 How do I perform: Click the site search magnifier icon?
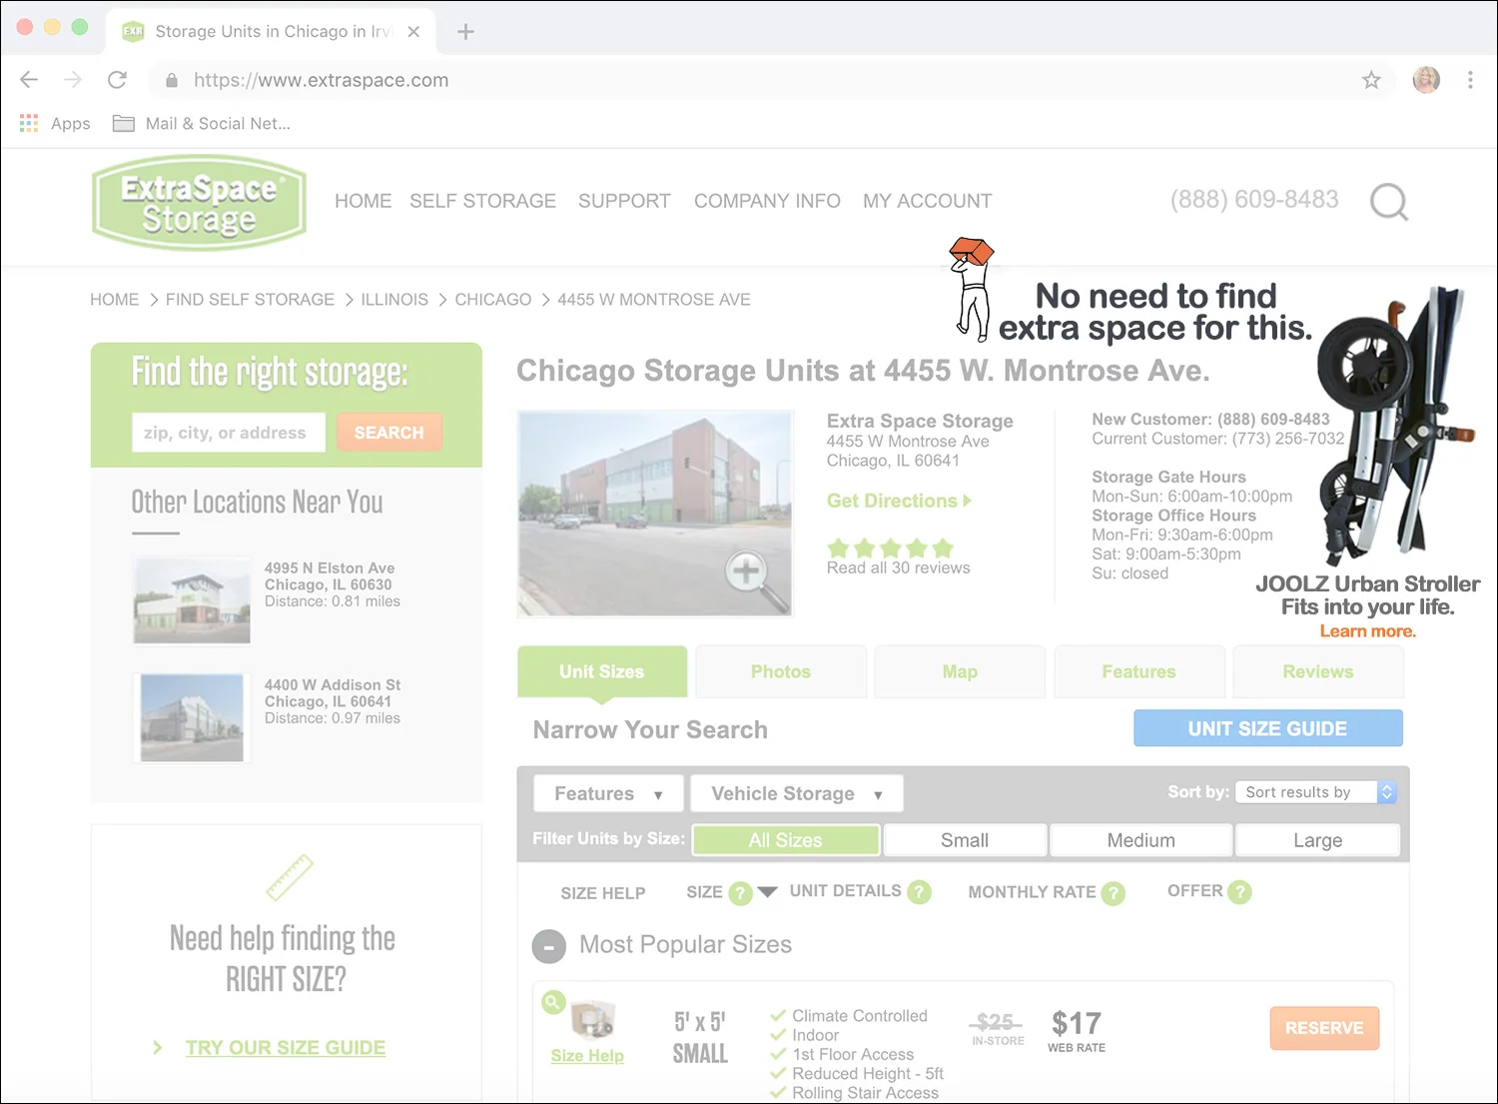1389,202
